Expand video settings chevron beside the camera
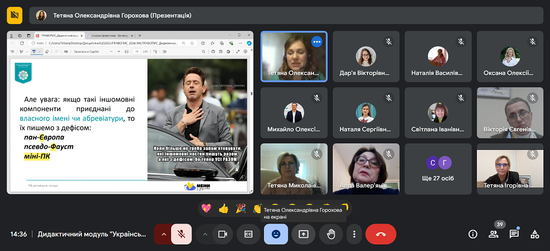The height and width of the screenshot is (251, 550). pos(205,234)
